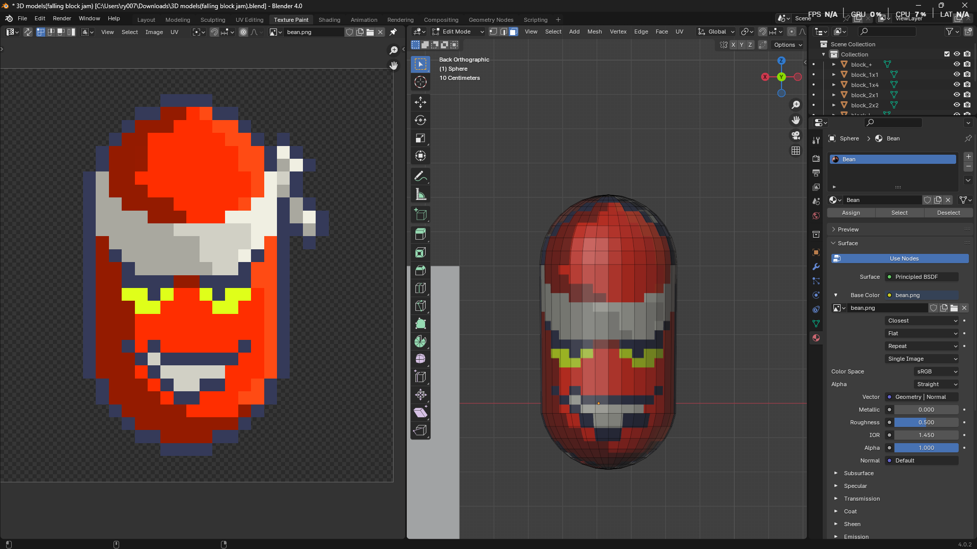
Task: Open the Closest interpolation dropdown
Action: point(922,321)
